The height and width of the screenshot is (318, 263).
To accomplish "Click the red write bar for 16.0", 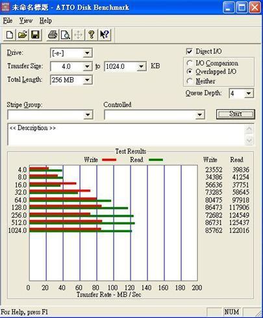I will 53,183.
